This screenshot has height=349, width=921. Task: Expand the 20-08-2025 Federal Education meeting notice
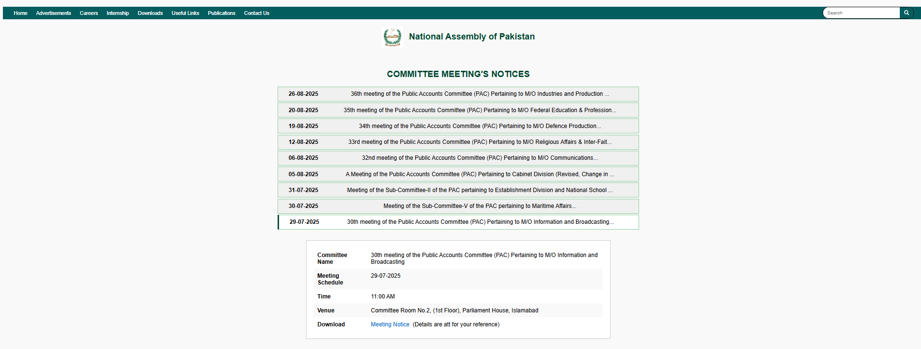458,110
